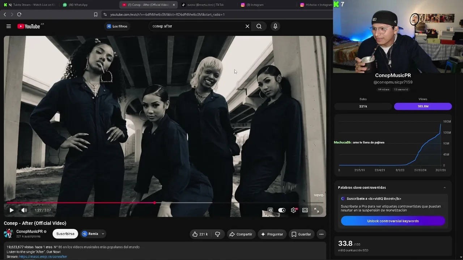Click the @conepmusicpr7159 handle
Image resolution: width=463 pixels, height=260 pixels.
click(393, 82)
